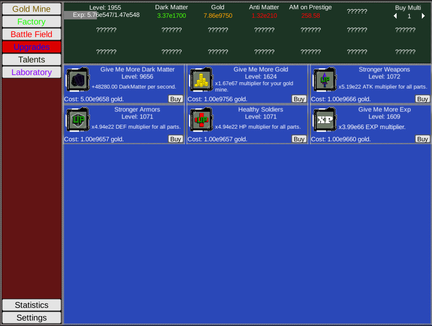Open the Laboratory tab

pyautogui.click(x=32, y=72)
